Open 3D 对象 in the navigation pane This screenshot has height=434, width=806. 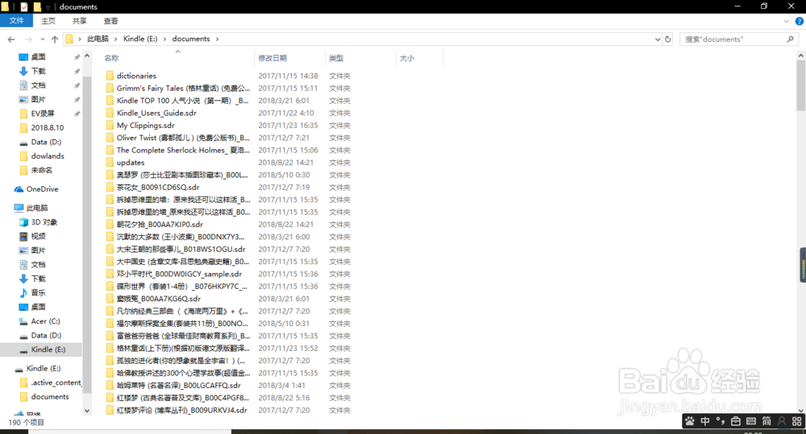tap(44, 222)
